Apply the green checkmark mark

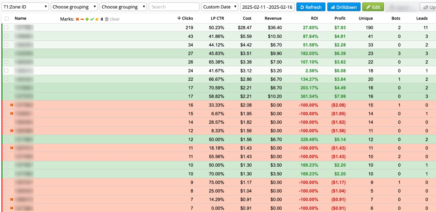(x=92, y=19)
